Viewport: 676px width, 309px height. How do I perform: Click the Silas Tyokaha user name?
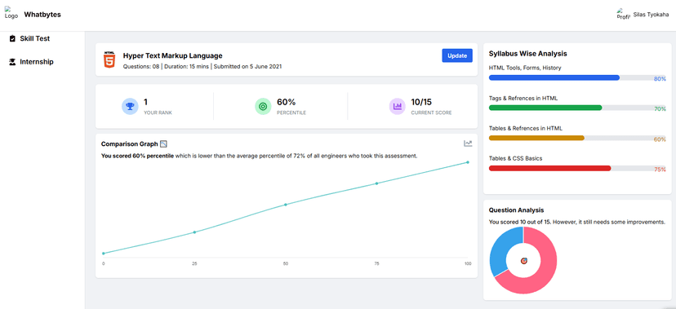point(651,14)
